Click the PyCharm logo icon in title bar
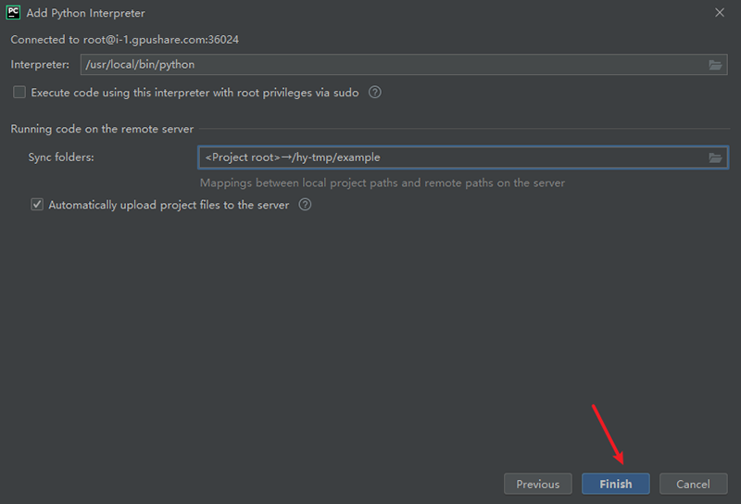This screenshot has width=741, height=504. click(13, 12)
